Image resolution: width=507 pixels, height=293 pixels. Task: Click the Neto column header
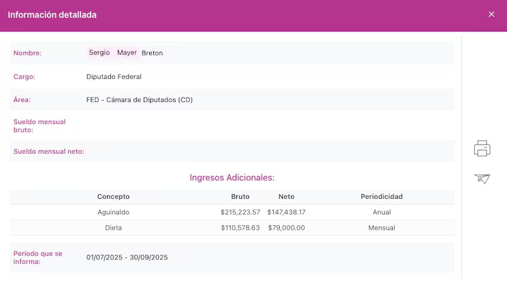[286, 197]
